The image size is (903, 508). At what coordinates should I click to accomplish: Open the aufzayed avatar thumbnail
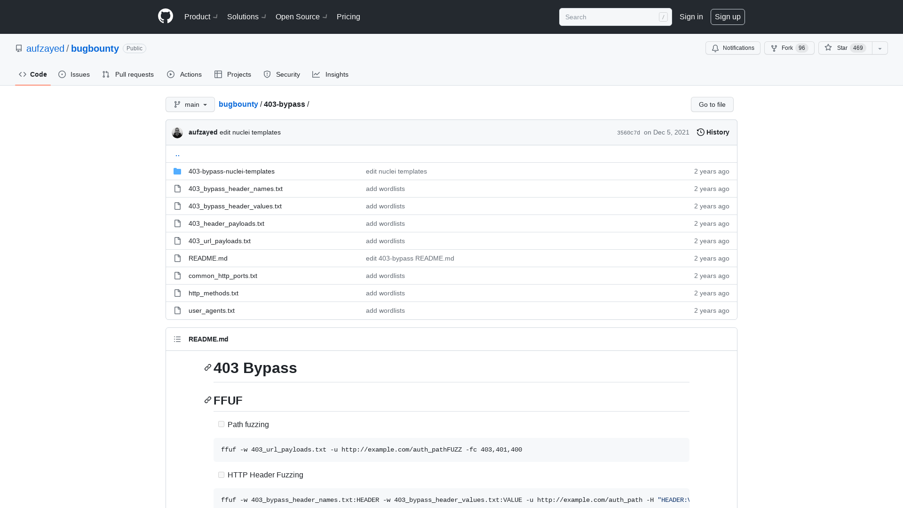177,133
